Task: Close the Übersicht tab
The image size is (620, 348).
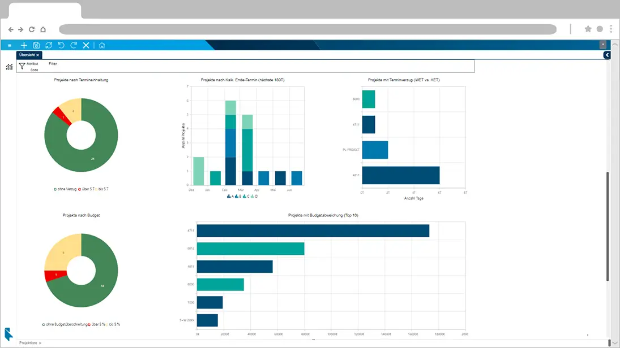Action: pos(37,55)
